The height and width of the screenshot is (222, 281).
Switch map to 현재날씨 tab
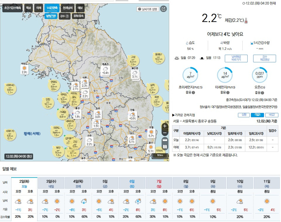pos(68,8)
